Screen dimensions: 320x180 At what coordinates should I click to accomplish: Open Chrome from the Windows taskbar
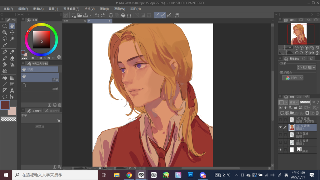pos(129,175)
